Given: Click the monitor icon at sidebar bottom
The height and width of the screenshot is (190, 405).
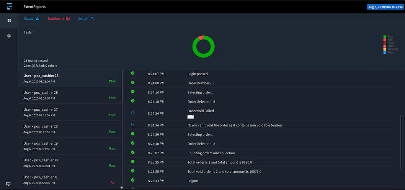Looking at the screenshot, I should pyautogui.click(x=8, y=184).
